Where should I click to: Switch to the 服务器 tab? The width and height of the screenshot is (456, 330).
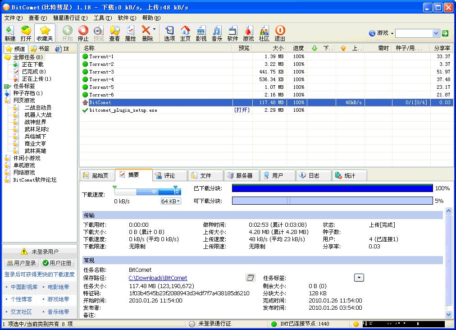click(242, 176)
